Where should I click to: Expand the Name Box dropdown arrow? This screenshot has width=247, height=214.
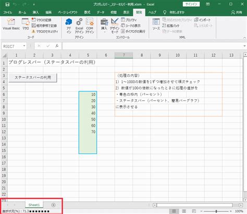(24, 46)
